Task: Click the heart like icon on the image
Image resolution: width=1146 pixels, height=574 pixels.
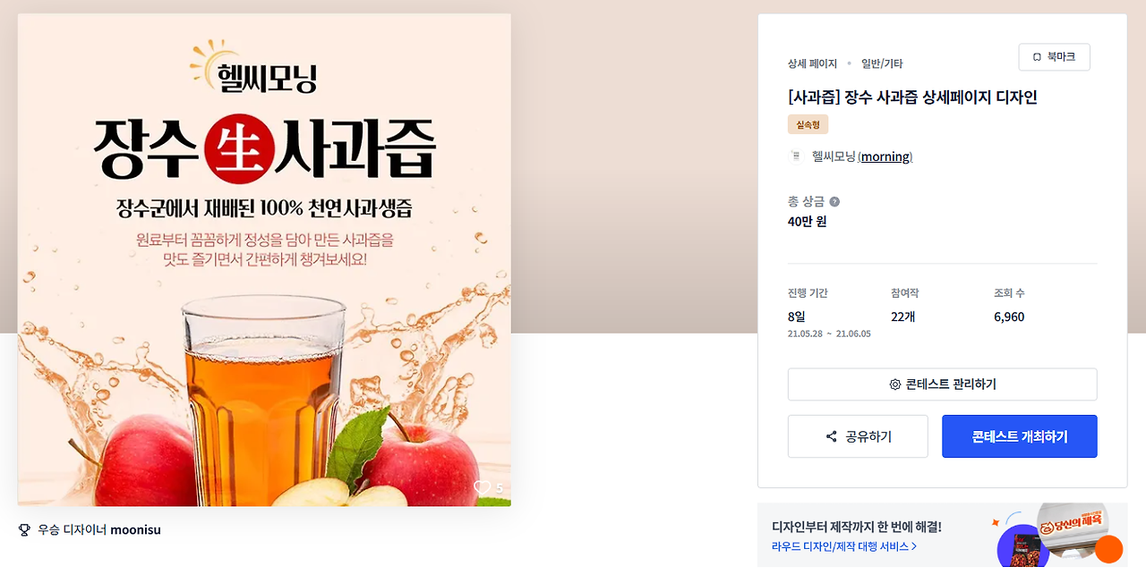Action: pos(483,487)
